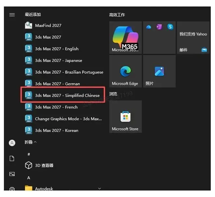Click icon beside 3ds Max 2027 - German
215x197 pixels.
(29, 83)
